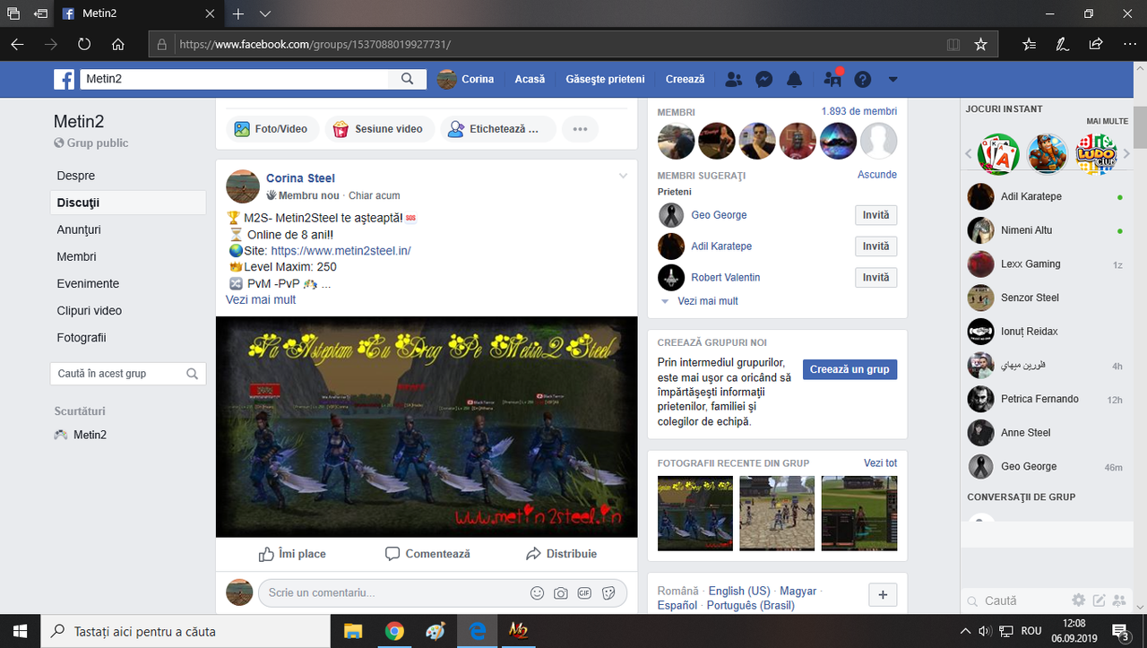The image size is (1147, 648).
Task: Click share page icon in Edge
Action: [x=1095, y=44]
